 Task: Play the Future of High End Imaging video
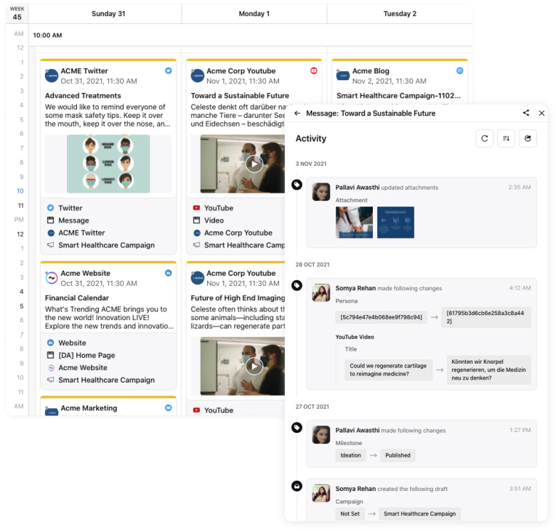(254, 367)
